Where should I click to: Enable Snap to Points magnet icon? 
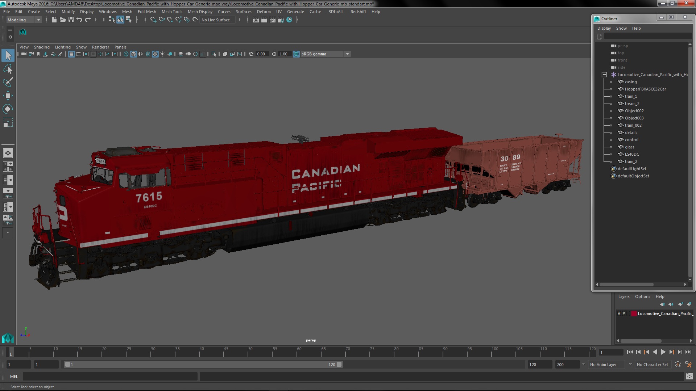pyautogui.click(x=170, y=20)
